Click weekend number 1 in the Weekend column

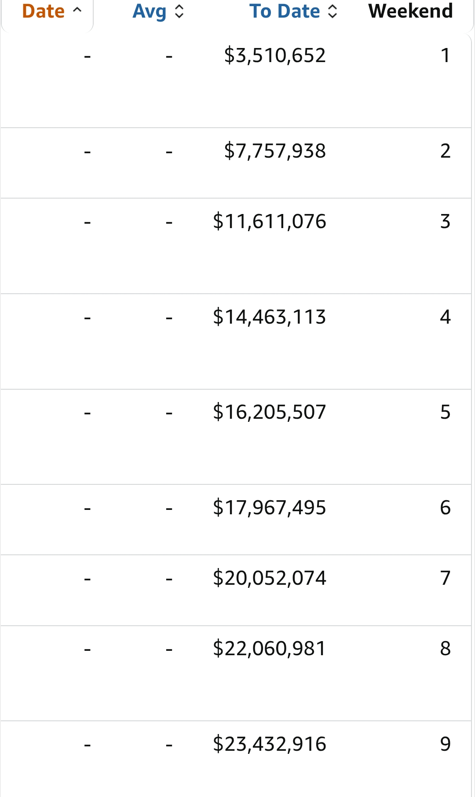(445, 55)
